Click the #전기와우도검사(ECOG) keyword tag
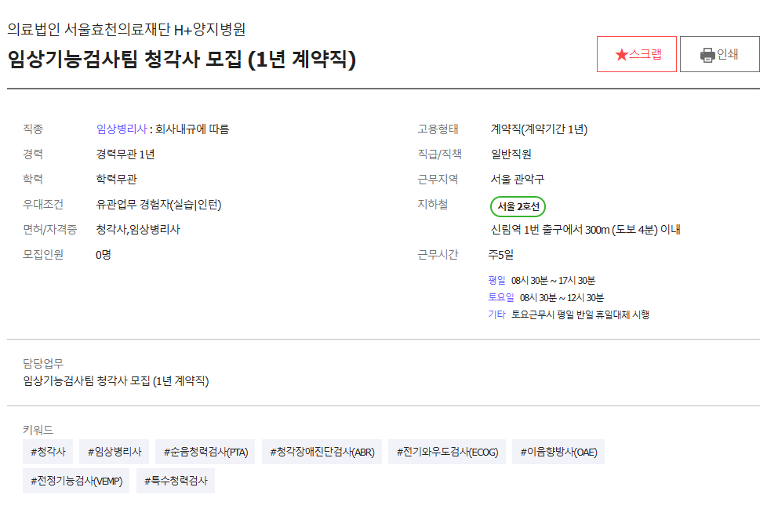This screenshot has width=778, height=509. click(447, 452)
